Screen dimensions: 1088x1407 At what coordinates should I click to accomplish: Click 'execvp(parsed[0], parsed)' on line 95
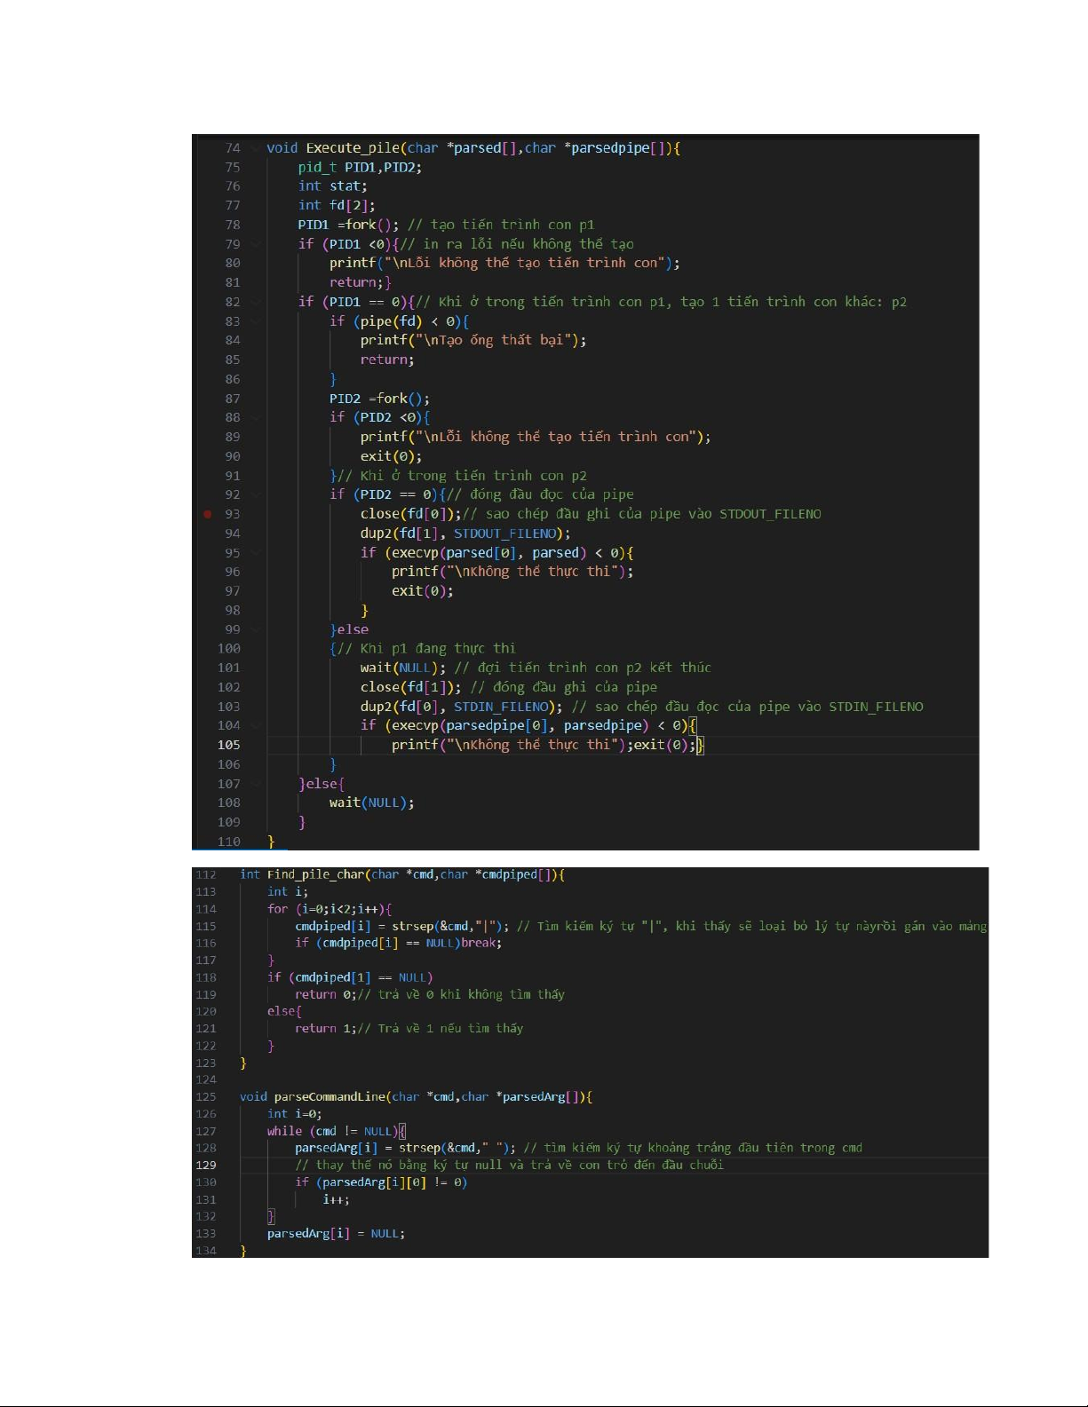click(x=486, y=552)
